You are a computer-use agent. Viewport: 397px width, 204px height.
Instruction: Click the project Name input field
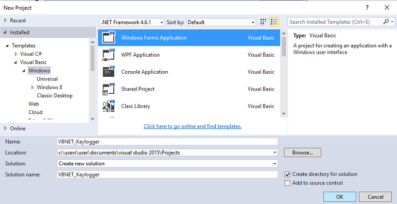click(167, 141)
